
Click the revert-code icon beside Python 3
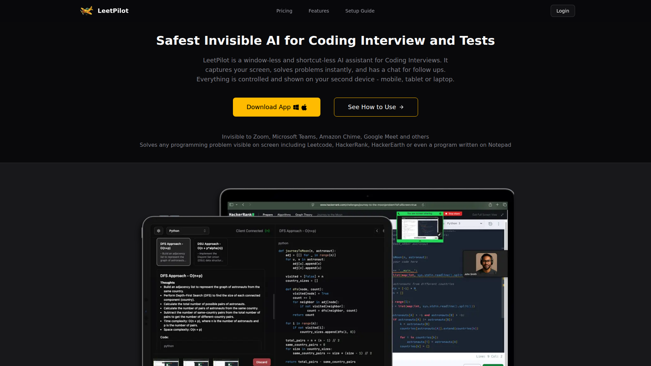click(490, 223)
